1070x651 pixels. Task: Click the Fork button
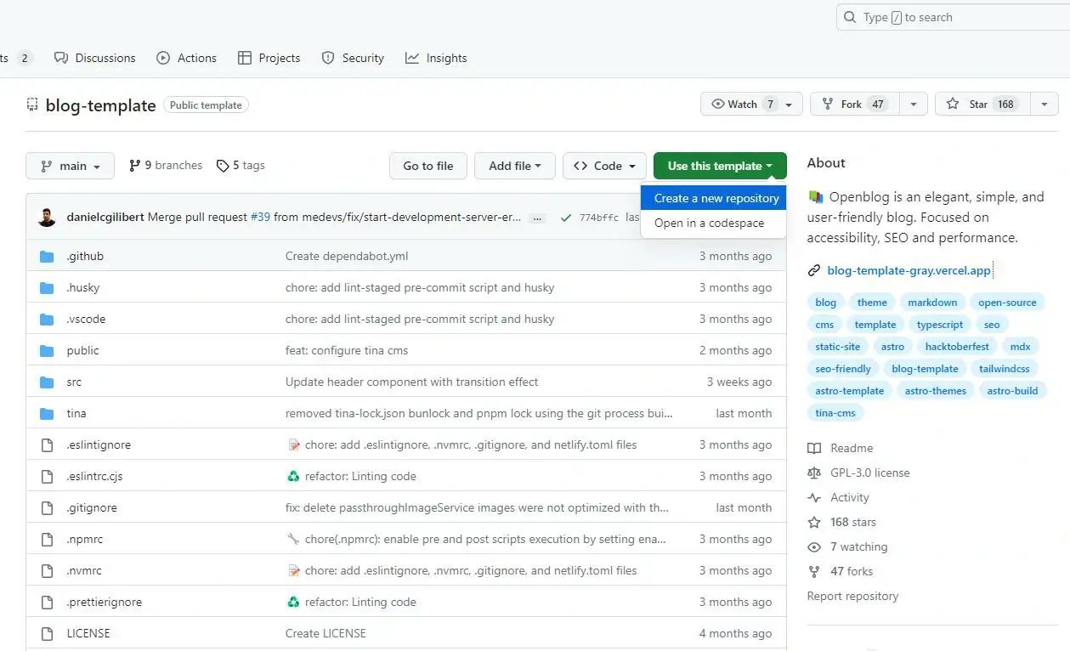pos(853,104)
